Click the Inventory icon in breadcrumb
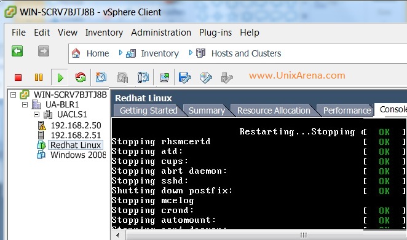This screenshot has width=407, height=240. pyautogui.click(x=131, y=53)
